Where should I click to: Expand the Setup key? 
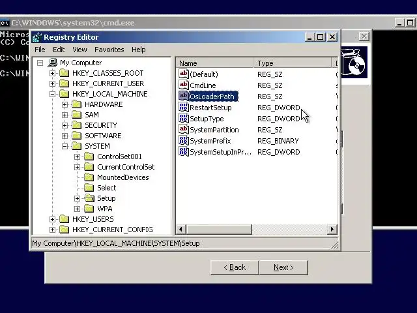[x=77, y=198]
